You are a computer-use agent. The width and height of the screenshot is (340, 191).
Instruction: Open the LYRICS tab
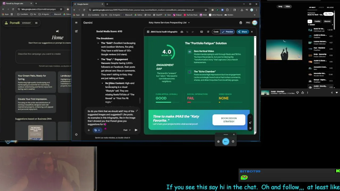[321, 7]
